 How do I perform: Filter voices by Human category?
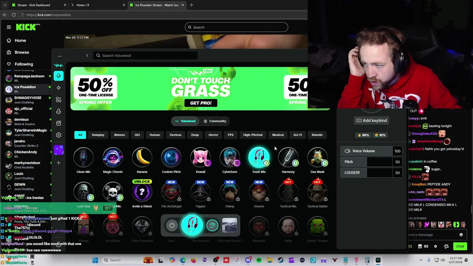point(155,135)
